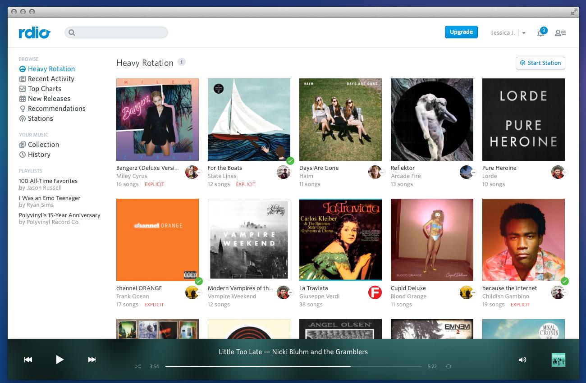586x383 pixels.
Task: Click artist name Childish Gambino
Action: tap(506, 296)
